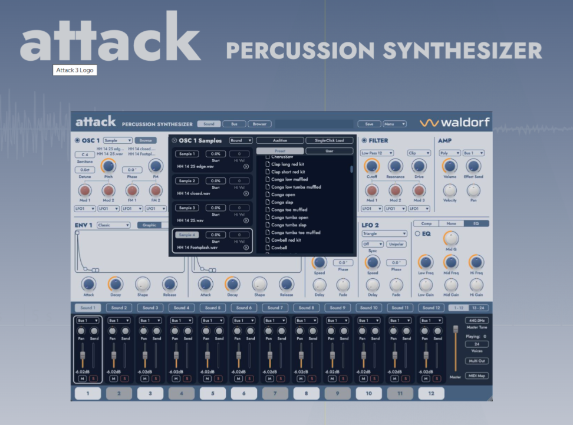Switch to the Bus tab
This screenshot has height=425, width=573.
234,124
